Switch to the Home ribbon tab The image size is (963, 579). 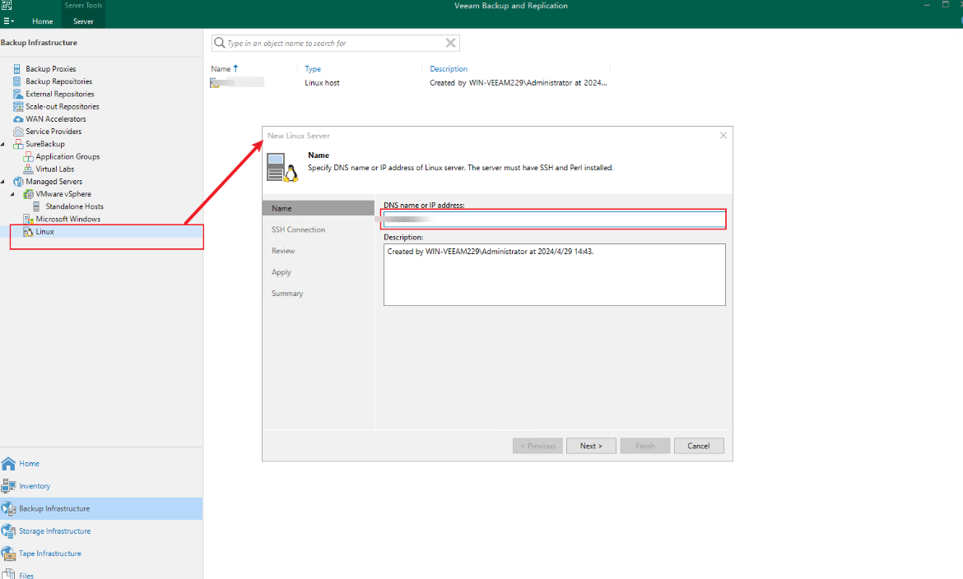(x=42, y=21)
